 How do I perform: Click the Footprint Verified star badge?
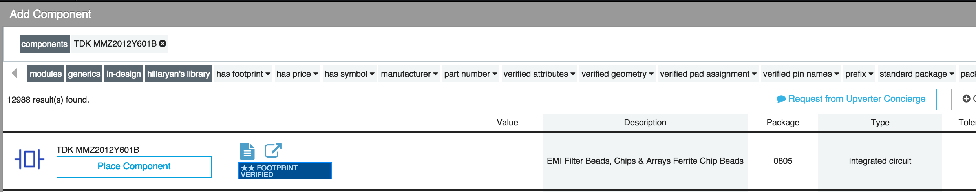click(x=285, y=171)
